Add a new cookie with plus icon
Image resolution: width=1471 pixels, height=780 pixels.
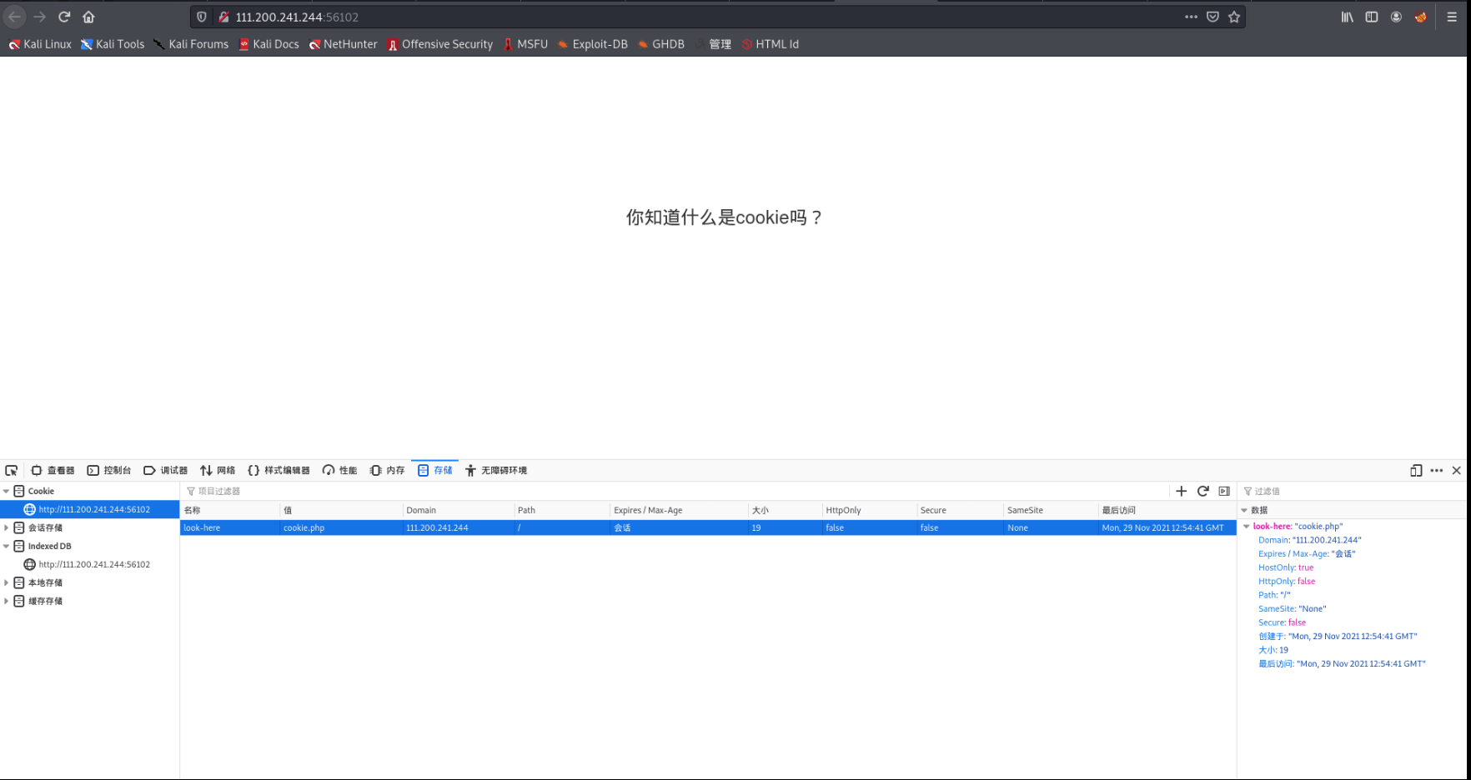(1181, 491)
